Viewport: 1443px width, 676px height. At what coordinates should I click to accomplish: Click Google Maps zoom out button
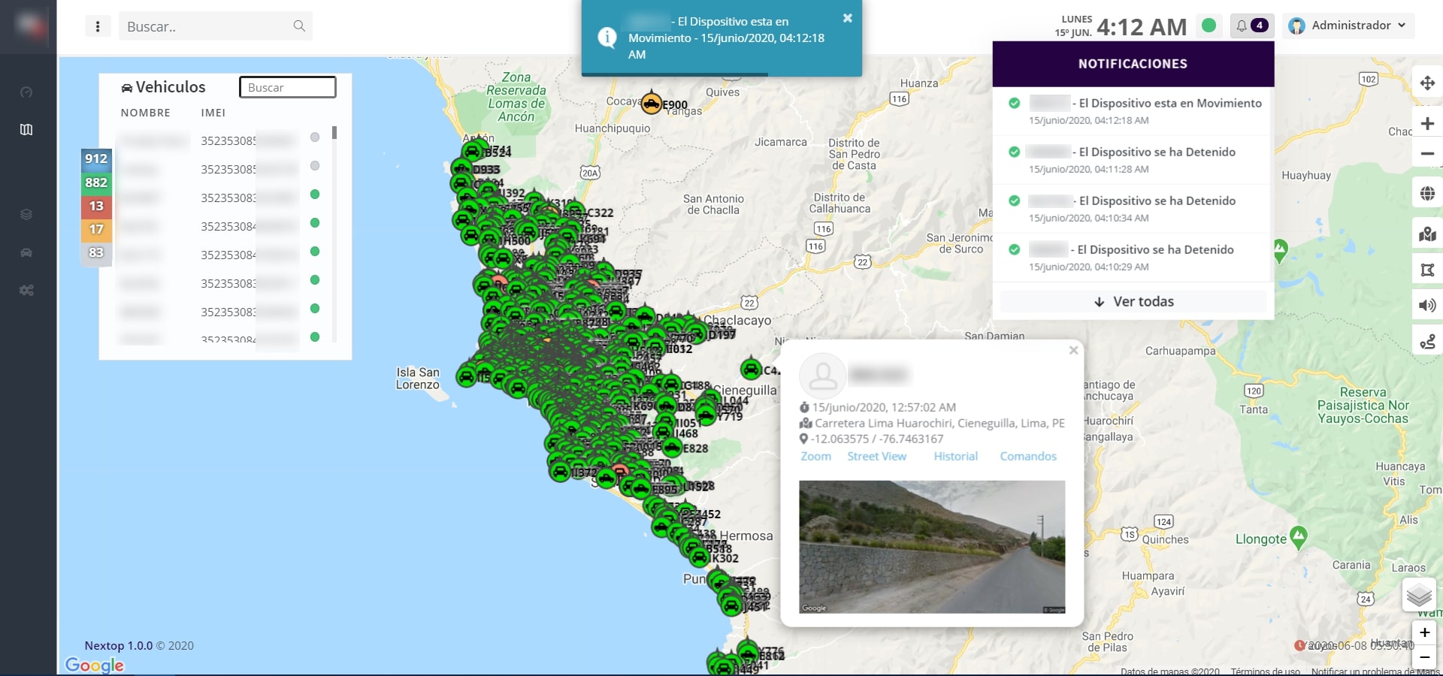(1424, 658)
